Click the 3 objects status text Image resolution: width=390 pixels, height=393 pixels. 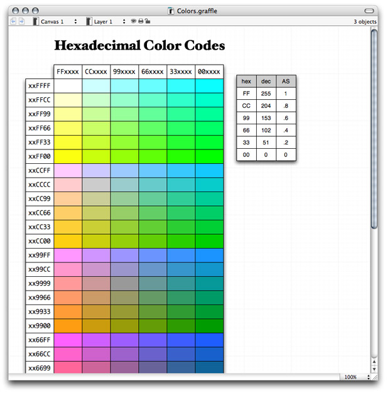(x=365, y=21)
